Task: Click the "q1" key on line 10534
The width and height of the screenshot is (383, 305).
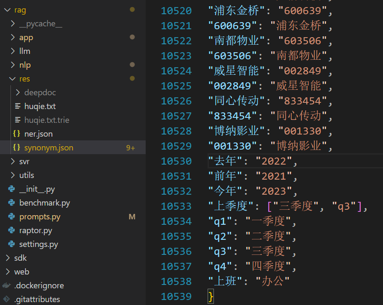Action: coord(220,221)
